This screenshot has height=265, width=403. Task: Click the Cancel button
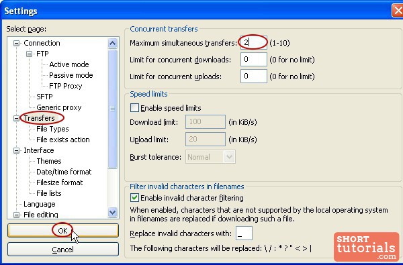(x=63, y=250)
